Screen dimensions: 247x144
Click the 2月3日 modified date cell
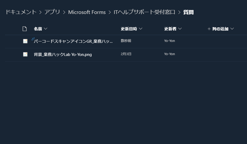click(126, 54)
